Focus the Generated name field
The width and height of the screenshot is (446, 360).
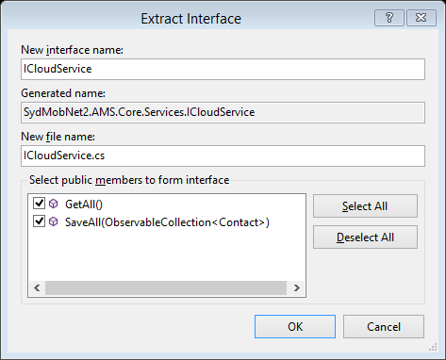tap(223, 112)
